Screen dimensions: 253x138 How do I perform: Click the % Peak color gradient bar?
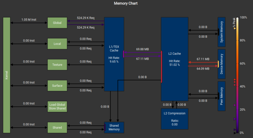click(x=237, y=75)
